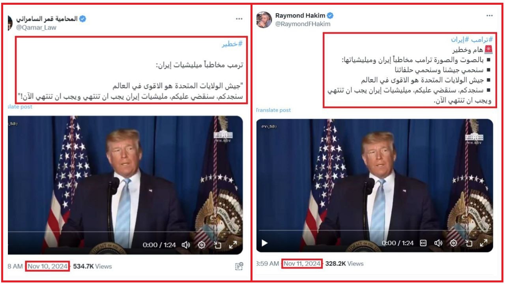Viewport: 505px width, 284px height.
Task: Open Nov 10, 2024 timestamp link
Action: click(47, 266)
